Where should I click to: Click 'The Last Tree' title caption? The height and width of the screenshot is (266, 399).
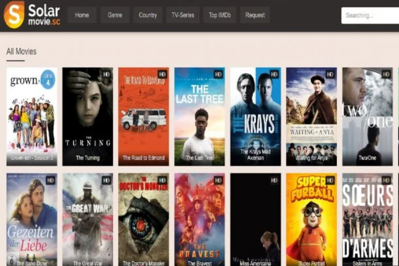199,158
